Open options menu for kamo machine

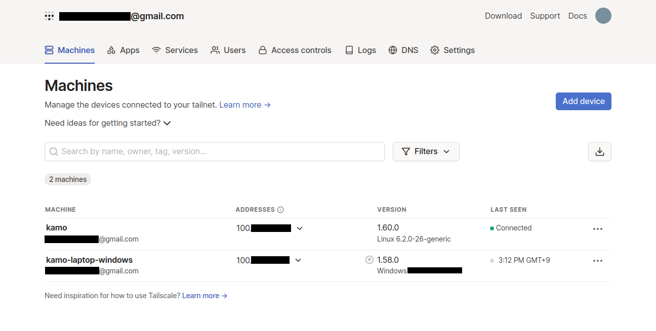(598, 229)
